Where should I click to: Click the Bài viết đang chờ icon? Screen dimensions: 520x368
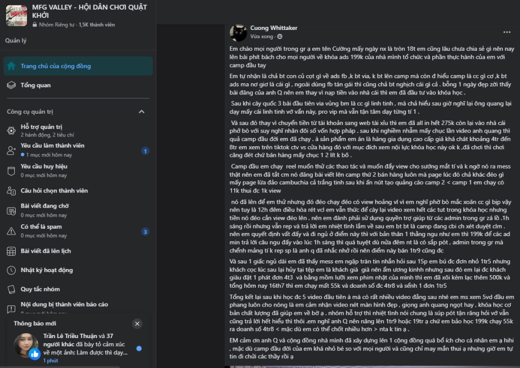click(x=11, y=211)
